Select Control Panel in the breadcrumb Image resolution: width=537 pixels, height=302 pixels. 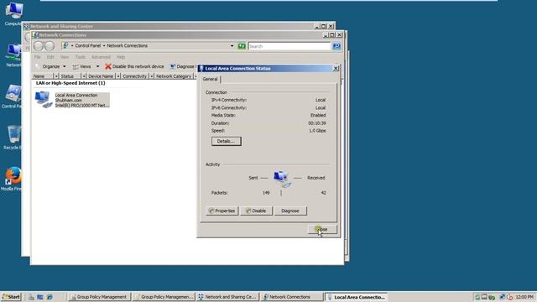[x=87, y=45]
